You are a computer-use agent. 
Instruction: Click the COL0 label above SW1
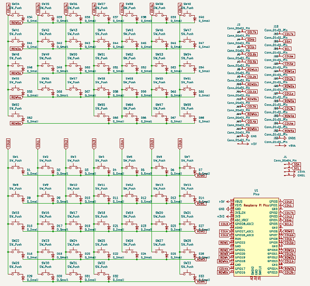click(8, 143)
